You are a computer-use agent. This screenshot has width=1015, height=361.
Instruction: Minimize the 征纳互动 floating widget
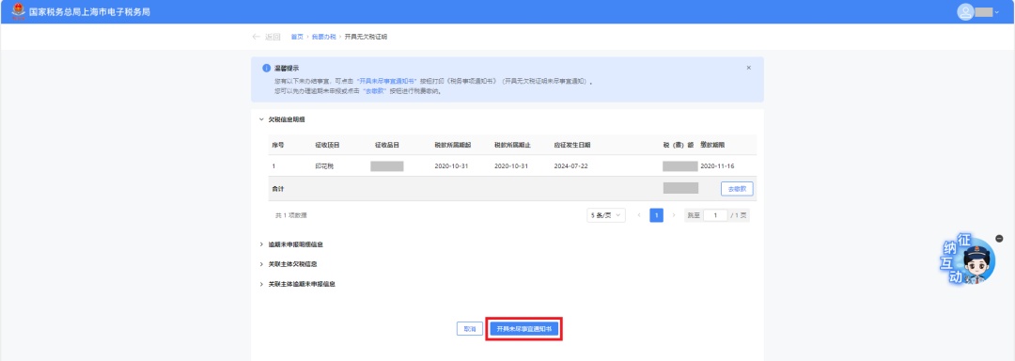(999, 238)
